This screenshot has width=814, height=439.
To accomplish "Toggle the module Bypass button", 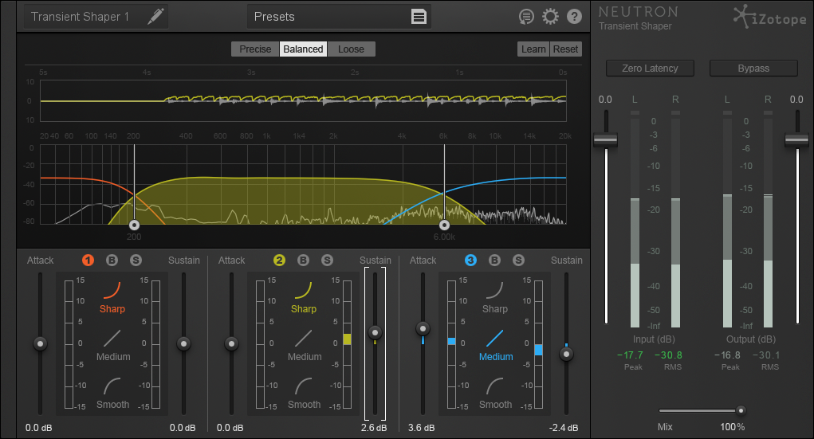I will tap(753, 68).
